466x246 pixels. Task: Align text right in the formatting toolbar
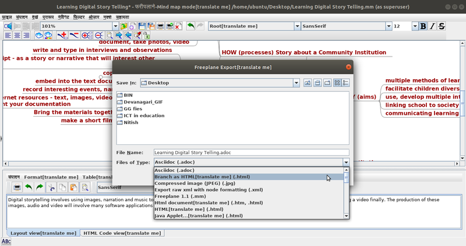(x=26, y=36)
